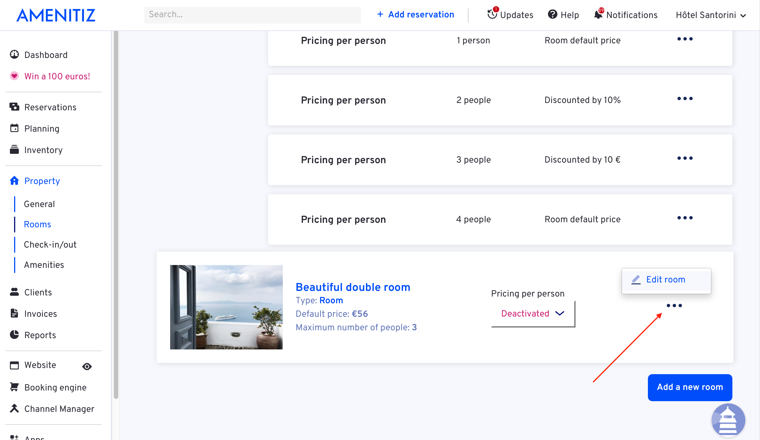Open options for 4 people pricing row

685,218
